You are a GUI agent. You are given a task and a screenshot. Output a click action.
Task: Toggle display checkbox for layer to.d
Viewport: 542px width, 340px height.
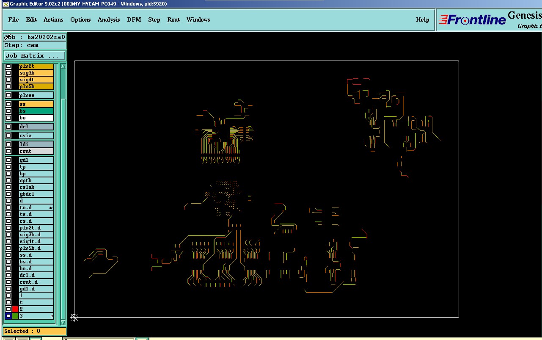(8, 207)
